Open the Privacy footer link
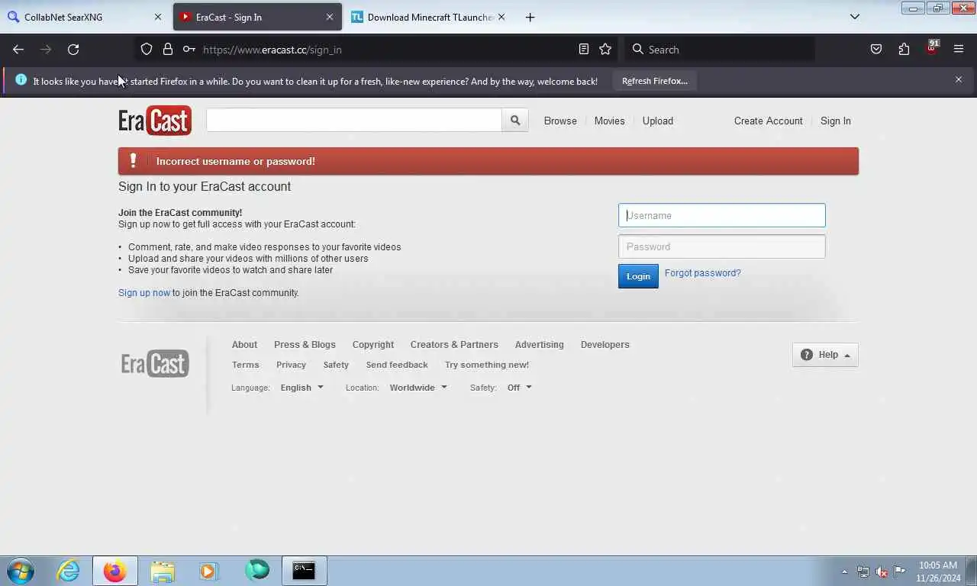977x586 pixels. tap(291, 365)
